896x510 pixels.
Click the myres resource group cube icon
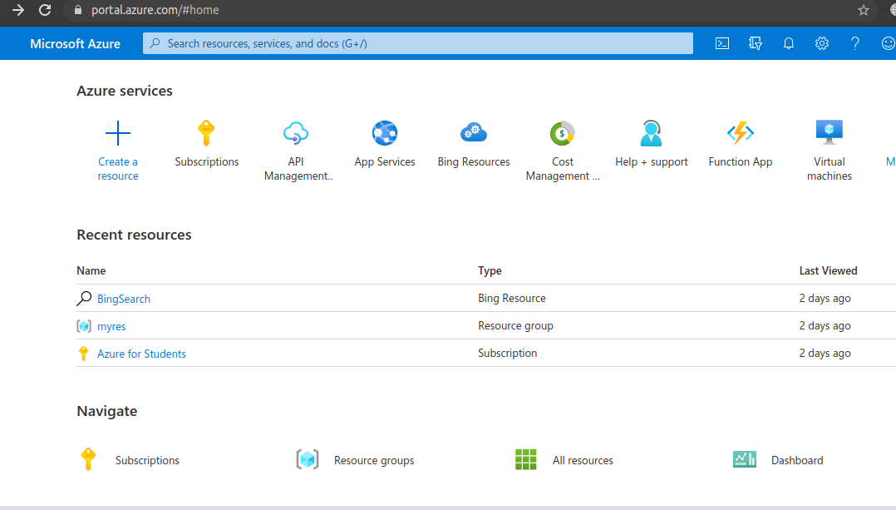coord(84,326)
